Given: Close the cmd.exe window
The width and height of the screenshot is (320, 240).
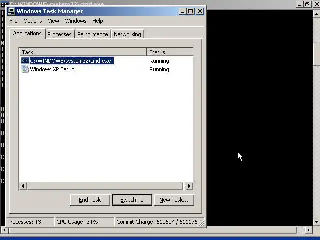Looking at the screenshot, I should point(316,4).
